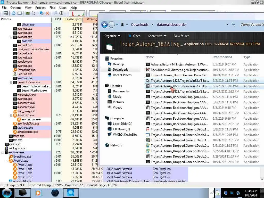Click the Show Lower Pane toolbar icon
The height and width of the screenshot is (198, 264).
click(20, 13)
